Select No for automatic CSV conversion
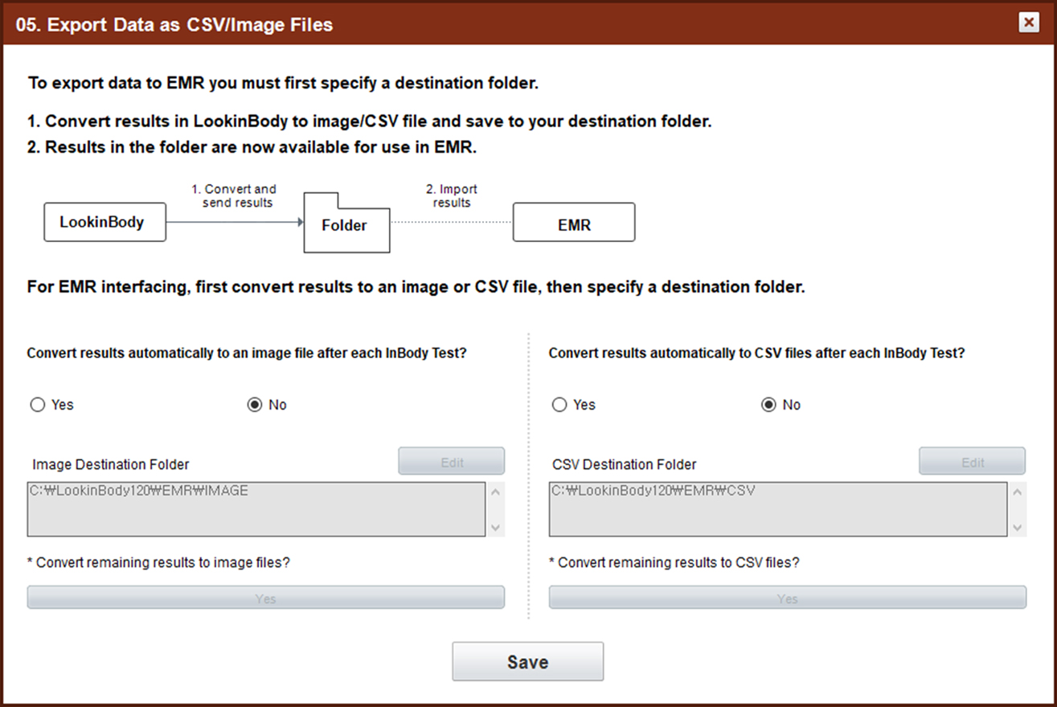Screen dimensions: 1057x707 coord(768,405)
